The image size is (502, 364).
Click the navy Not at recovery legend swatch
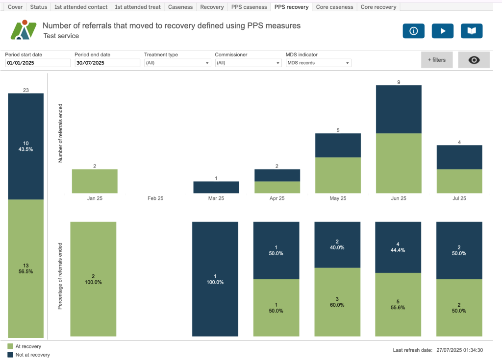point(11,355)
